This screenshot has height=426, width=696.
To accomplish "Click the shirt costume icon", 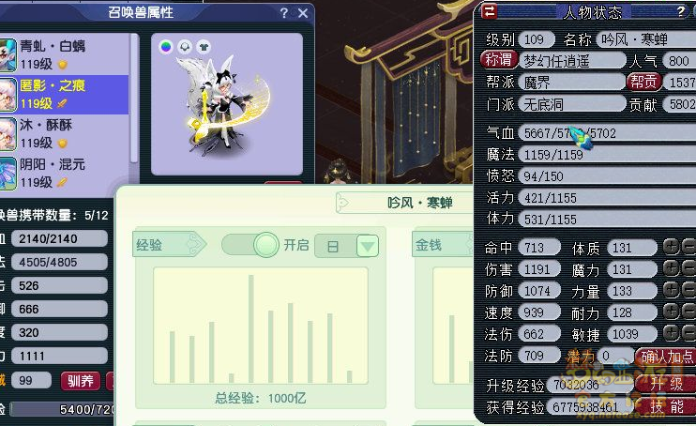I will pyautogui.click(x=204, y=47).
